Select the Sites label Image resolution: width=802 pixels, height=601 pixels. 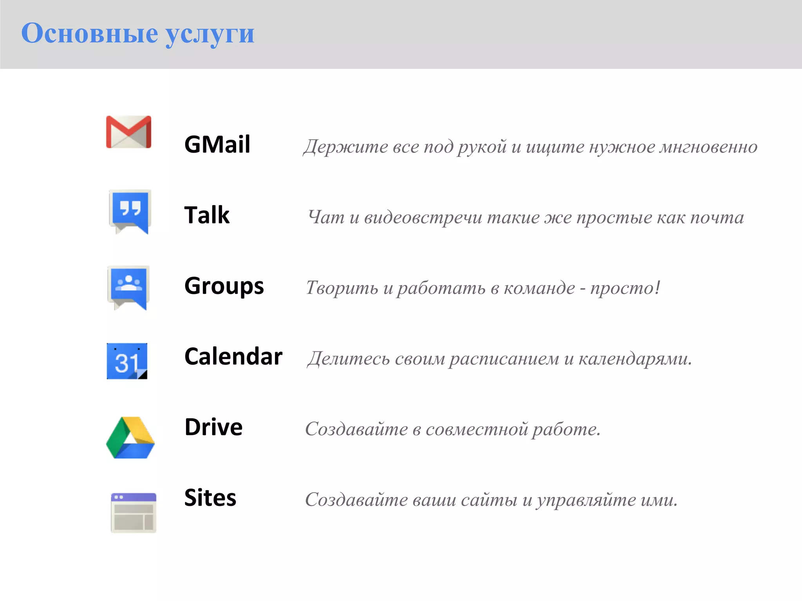[x=210, y=497]
